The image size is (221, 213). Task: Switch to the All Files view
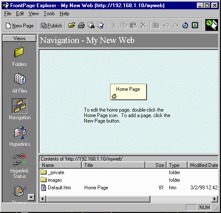19,83
